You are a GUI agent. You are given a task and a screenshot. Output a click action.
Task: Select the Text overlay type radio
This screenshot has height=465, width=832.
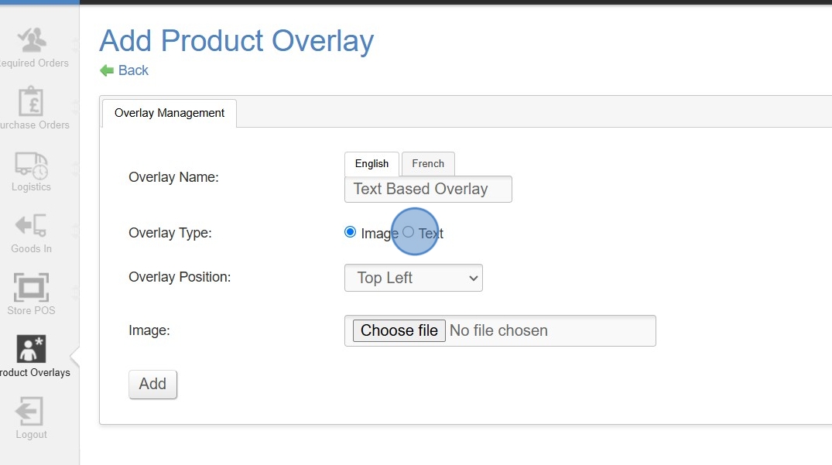[408, 232]
